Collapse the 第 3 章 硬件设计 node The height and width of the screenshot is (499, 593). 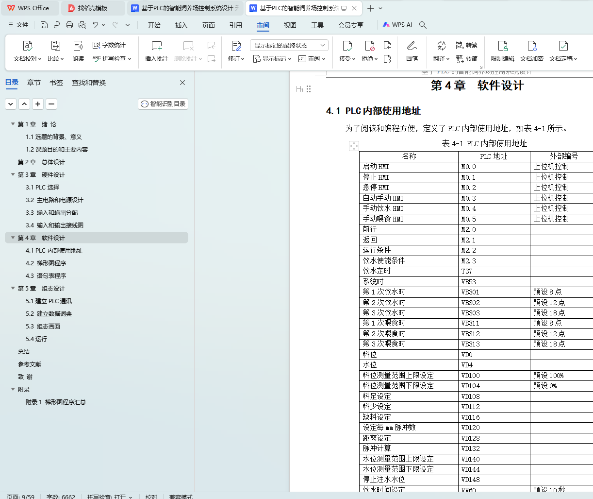[13, 174]
